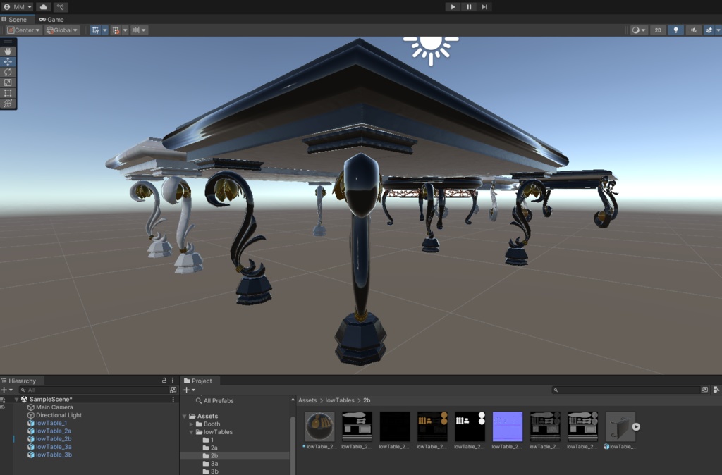
Task: Toggle scene audio mute button
Action: (694, 30)
